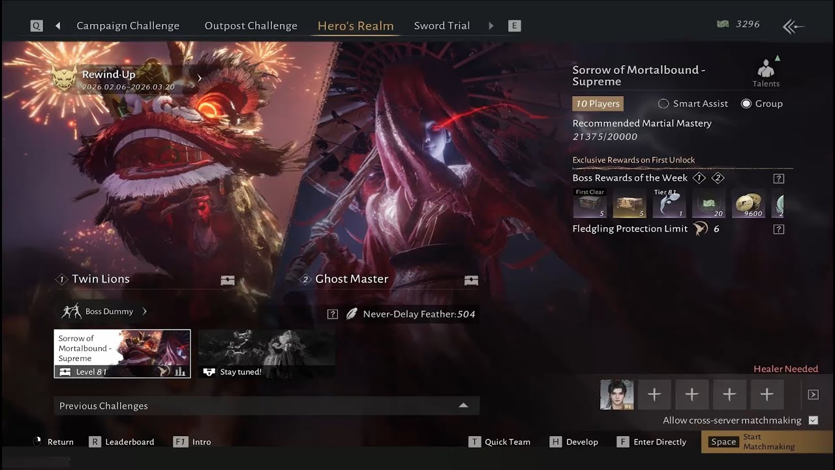The image size is (835, 470).
Task: Add teammate in last empty plus slot
Action: [767, 394]
